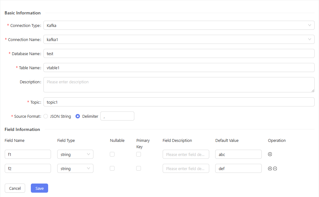The image size is (319, 197).
Task: Edit the Default Value field containing abc
Action: (x=238, y=154)
